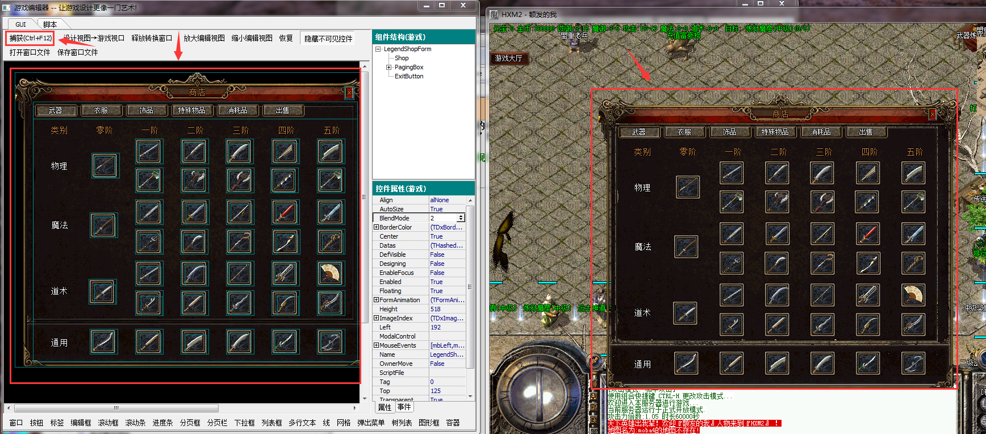Click 缩小编辑视图 to zoom out
This screenshot has width=986, height=434.
(x=252, y=38)
